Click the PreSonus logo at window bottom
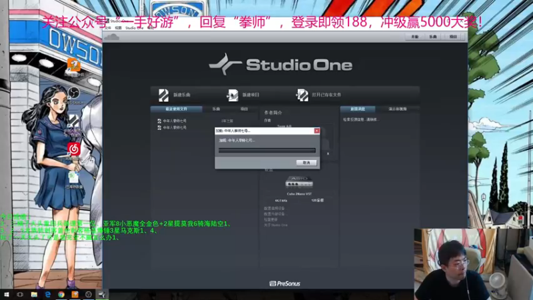Screen dimensions: 533x300 click(285, 284)
